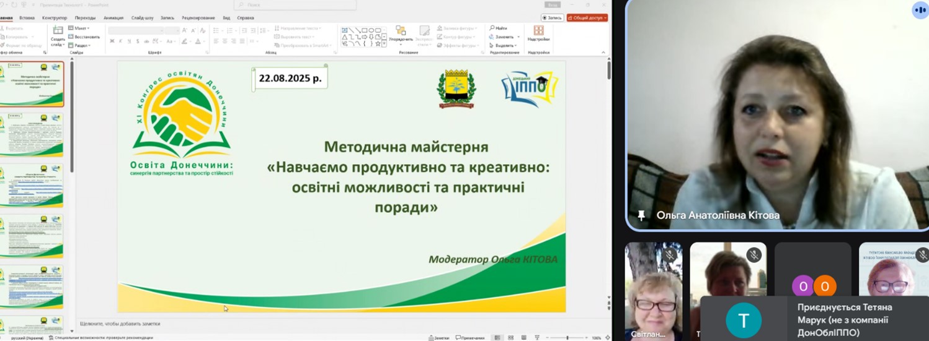Click the decrease font size icon
Viewport: 929px width, 341px height.
193,30
